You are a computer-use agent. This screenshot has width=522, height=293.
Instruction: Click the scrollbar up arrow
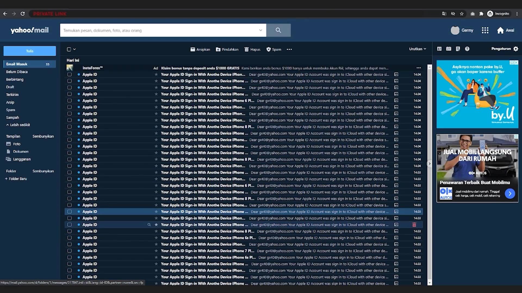[430, 67]
